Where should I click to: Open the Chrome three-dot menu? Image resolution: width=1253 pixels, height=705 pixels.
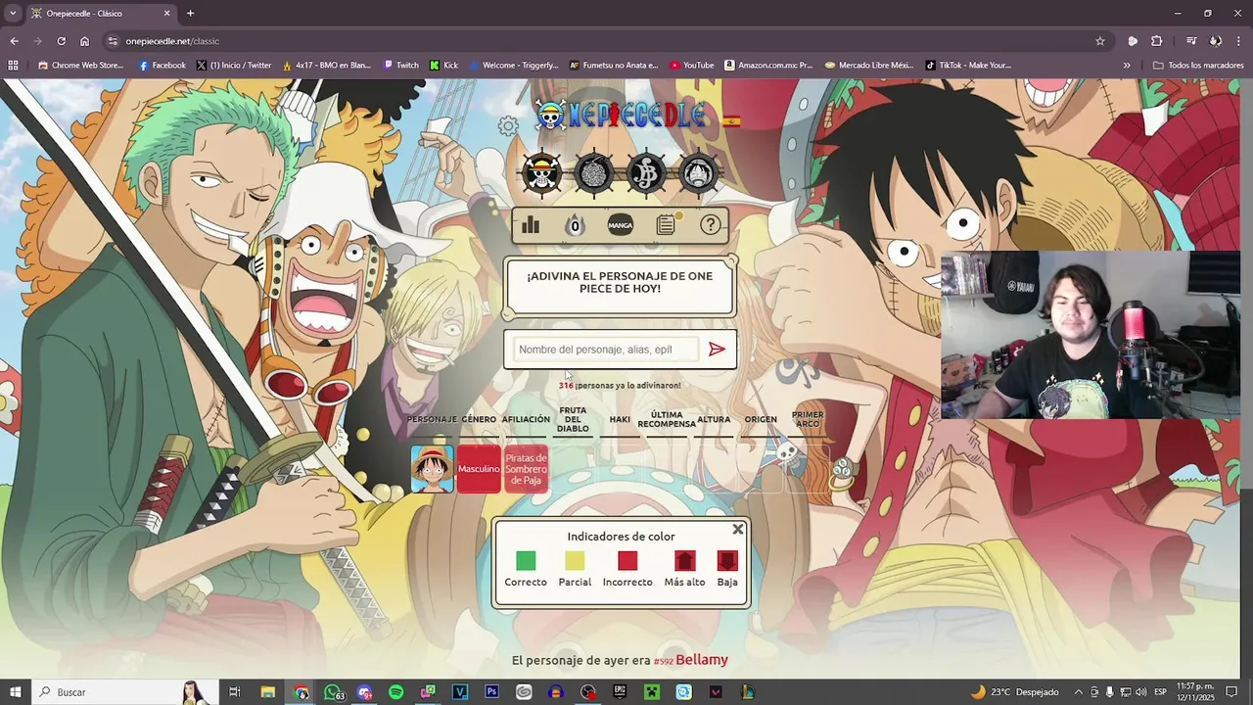(1238, 41)
